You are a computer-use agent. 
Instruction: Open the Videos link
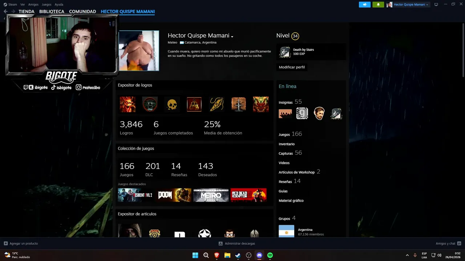pyautogui.click(x=284, y=163)
